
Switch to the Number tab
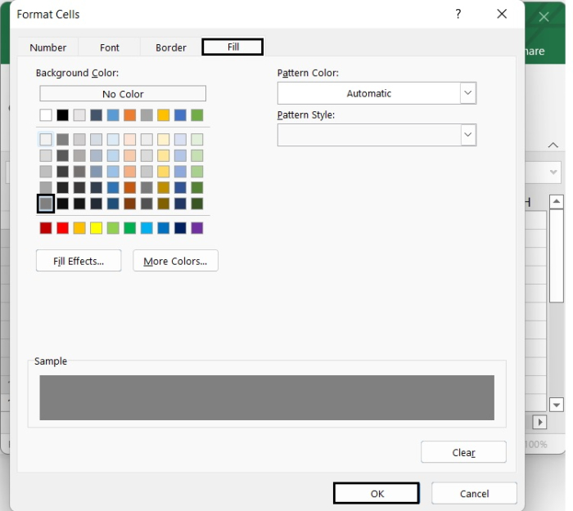pyautogui.click(x=48, y=47)
